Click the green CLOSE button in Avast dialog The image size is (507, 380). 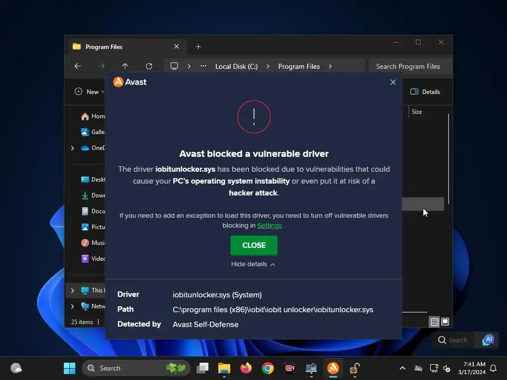tap(254, 245)
